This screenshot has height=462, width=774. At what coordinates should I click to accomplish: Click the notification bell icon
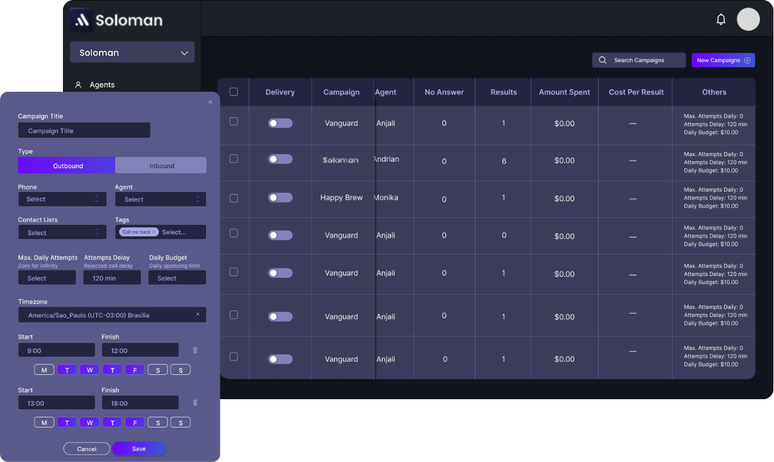point(721,19)
